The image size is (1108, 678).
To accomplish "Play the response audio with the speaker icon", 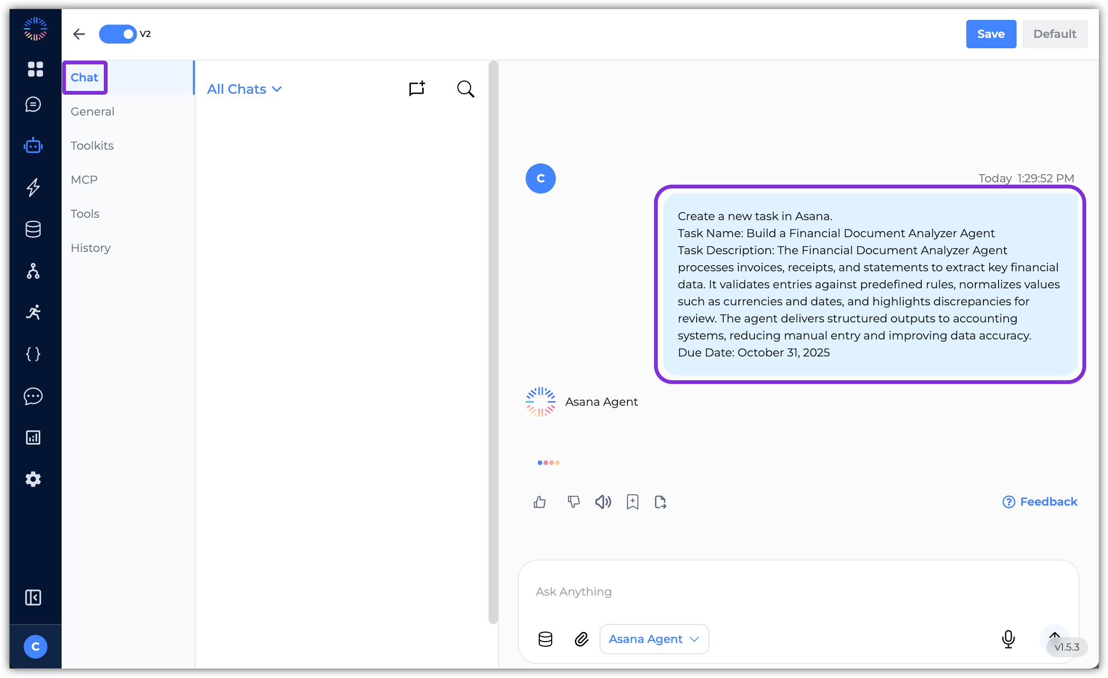I will [x=603, y=502].
